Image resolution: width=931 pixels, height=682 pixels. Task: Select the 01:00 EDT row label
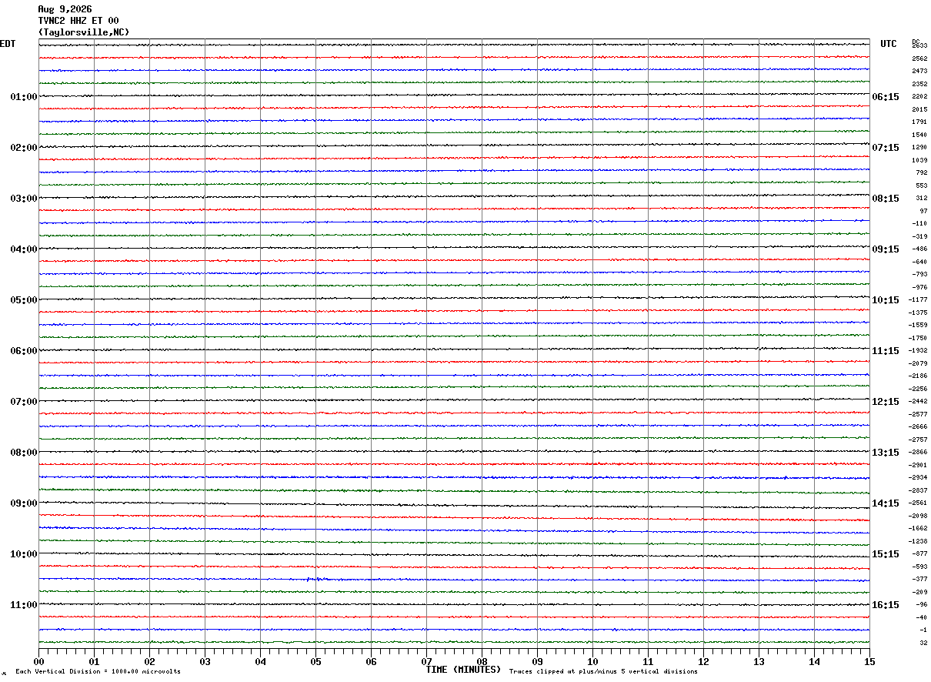pyautogui.click(x=24, y=97)
